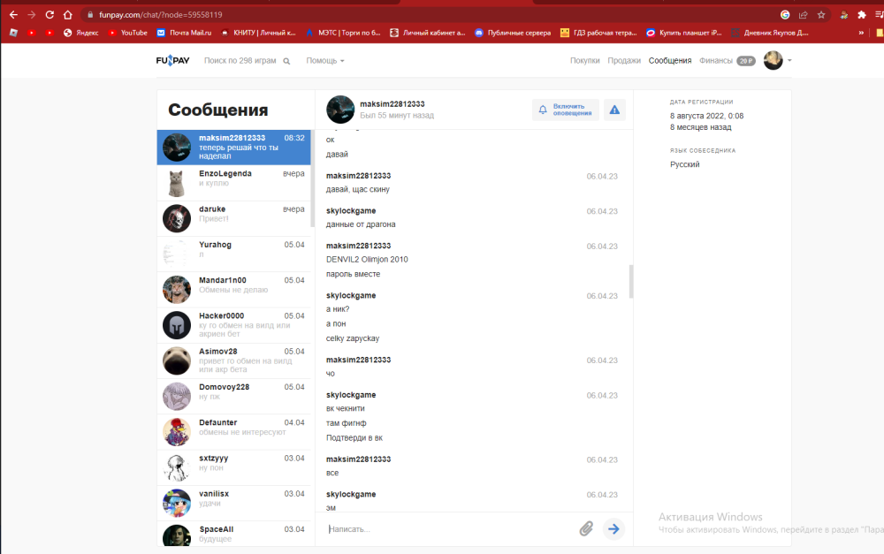Viewport: 884px width, 554px height.
Task: Select the vanilisx conversation
Action: pos(233,502)
